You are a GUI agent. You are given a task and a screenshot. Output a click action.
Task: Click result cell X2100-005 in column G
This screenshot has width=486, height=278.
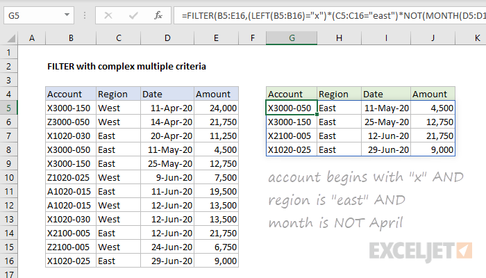click(x=292, y=136)
